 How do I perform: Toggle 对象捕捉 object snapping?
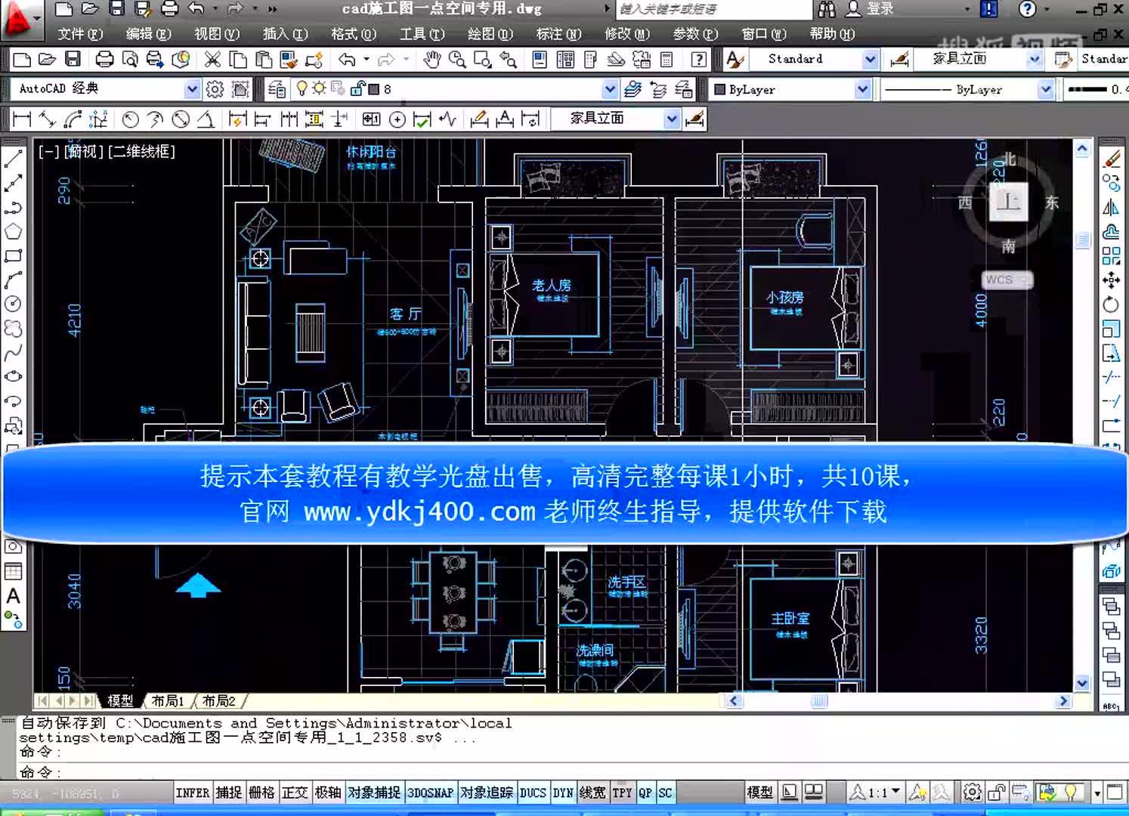point(374,792)
